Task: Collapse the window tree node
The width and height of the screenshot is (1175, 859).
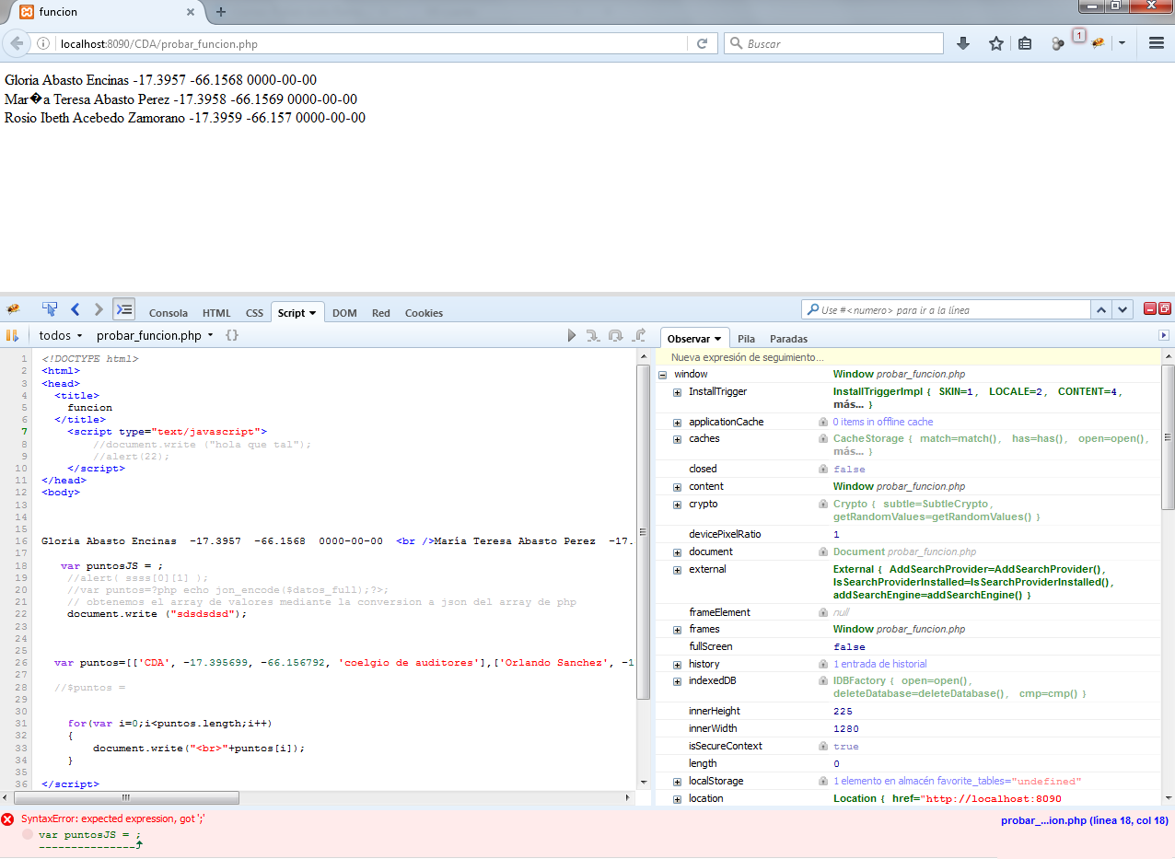Action: point(663,375)
